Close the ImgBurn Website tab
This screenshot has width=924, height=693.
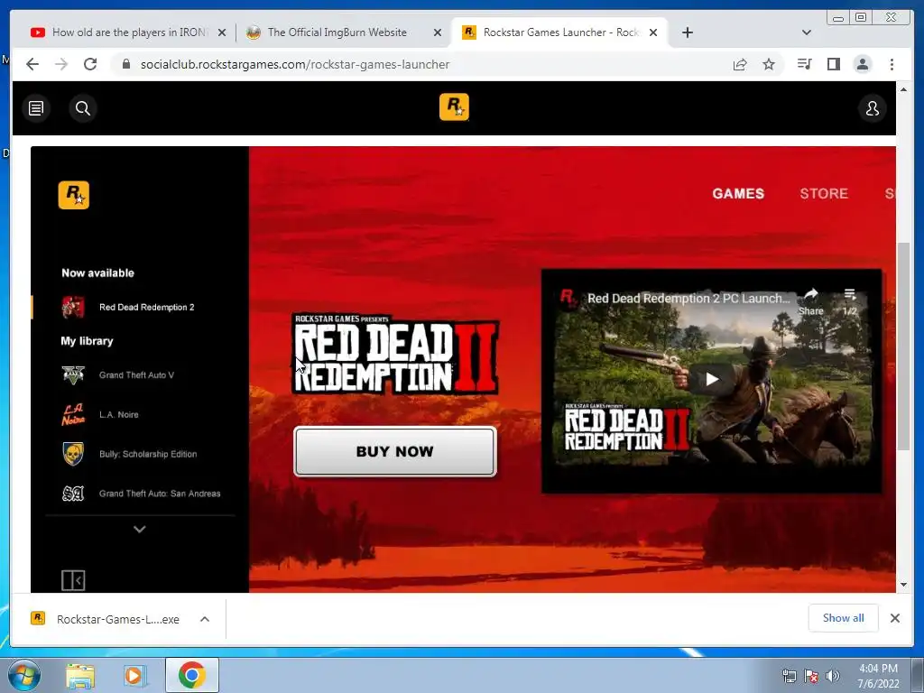tap(438, 32)
